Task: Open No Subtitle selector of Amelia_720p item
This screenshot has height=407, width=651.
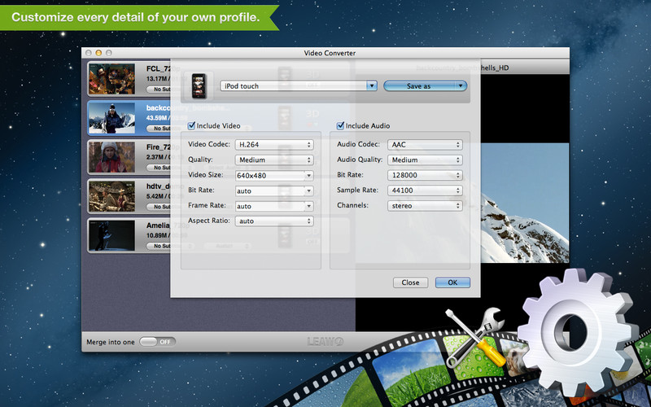Action: (159, 246)
